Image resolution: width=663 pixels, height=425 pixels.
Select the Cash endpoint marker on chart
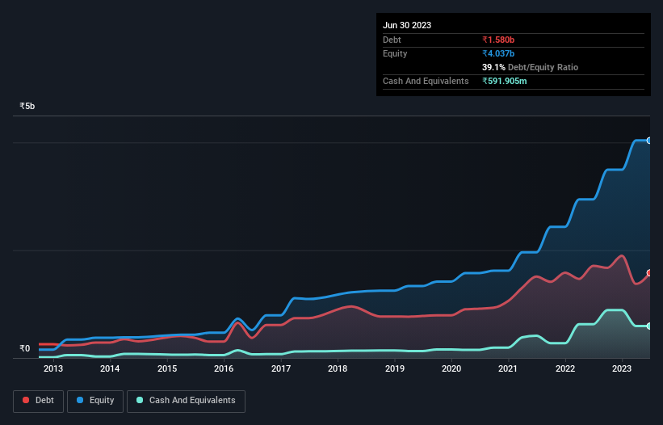(x=649, y=326)
